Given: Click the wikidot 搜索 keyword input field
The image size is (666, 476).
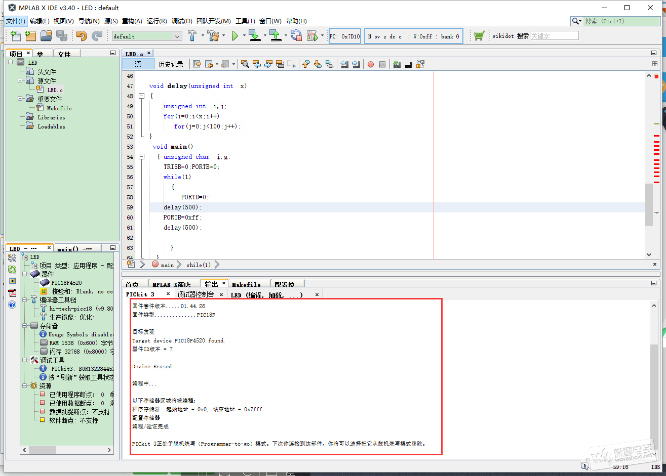Looking at the screenshot, I should point(554,36).
